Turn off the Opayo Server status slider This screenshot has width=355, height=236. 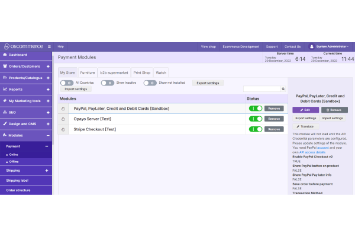click(x=255, y=119)
